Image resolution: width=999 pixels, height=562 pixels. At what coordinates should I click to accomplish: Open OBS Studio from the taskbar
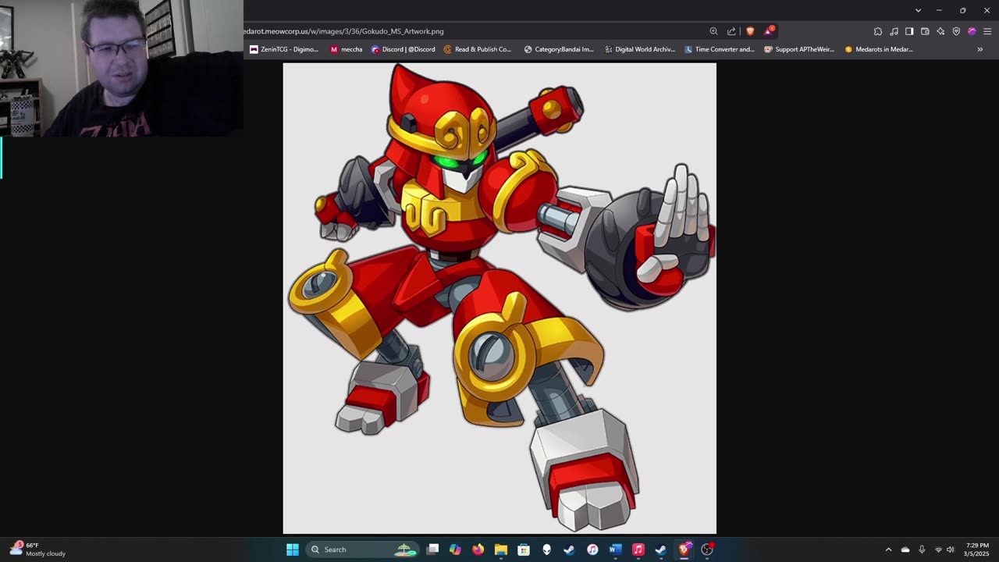tap(707, 550)
